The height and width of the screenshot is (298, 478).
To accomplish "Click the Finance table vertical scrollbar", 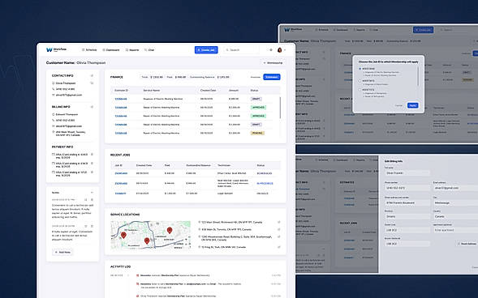I will click(280, 108).
